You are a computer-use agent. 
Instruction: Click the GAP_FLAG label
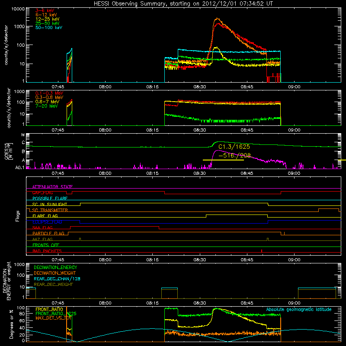point(42,192)
